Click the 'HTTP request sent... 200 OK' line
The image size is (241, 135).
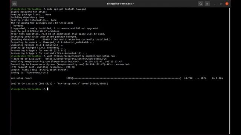click(43, 67)
